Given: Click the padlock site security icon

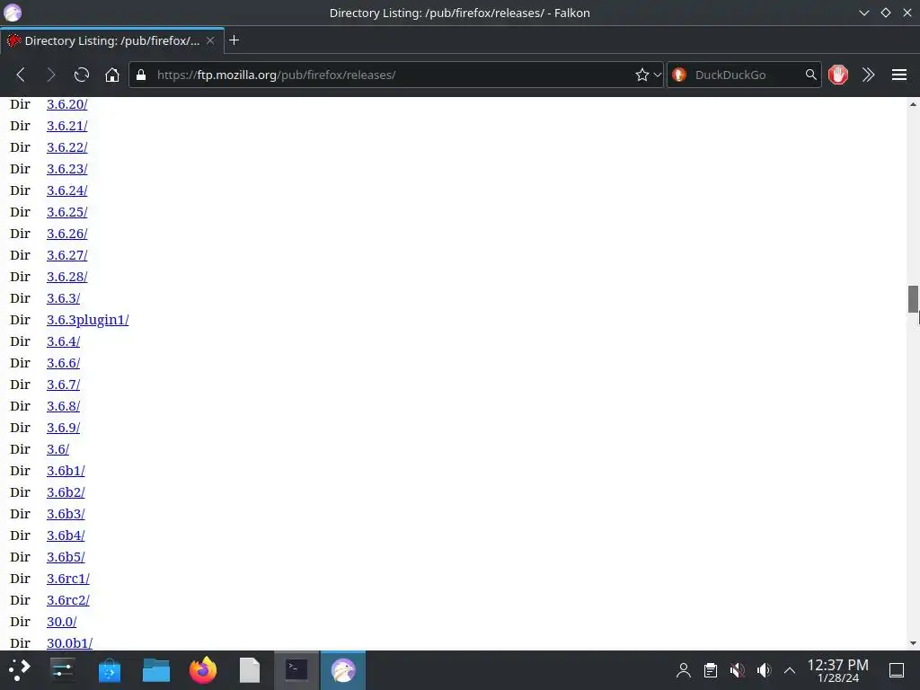Looking at the screenshot, I should (141, 75).
